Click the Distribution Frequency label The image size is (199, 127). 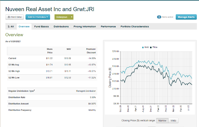[x=20, y=110]
